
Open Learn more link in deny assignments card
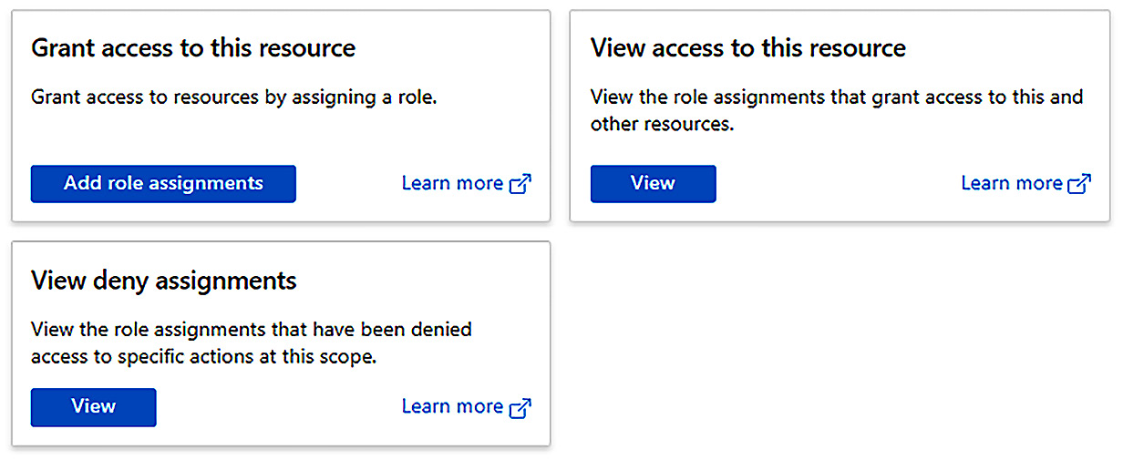[x=452, y=406]
